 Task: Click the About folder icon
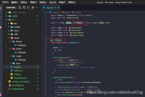(x=14, y=41)
